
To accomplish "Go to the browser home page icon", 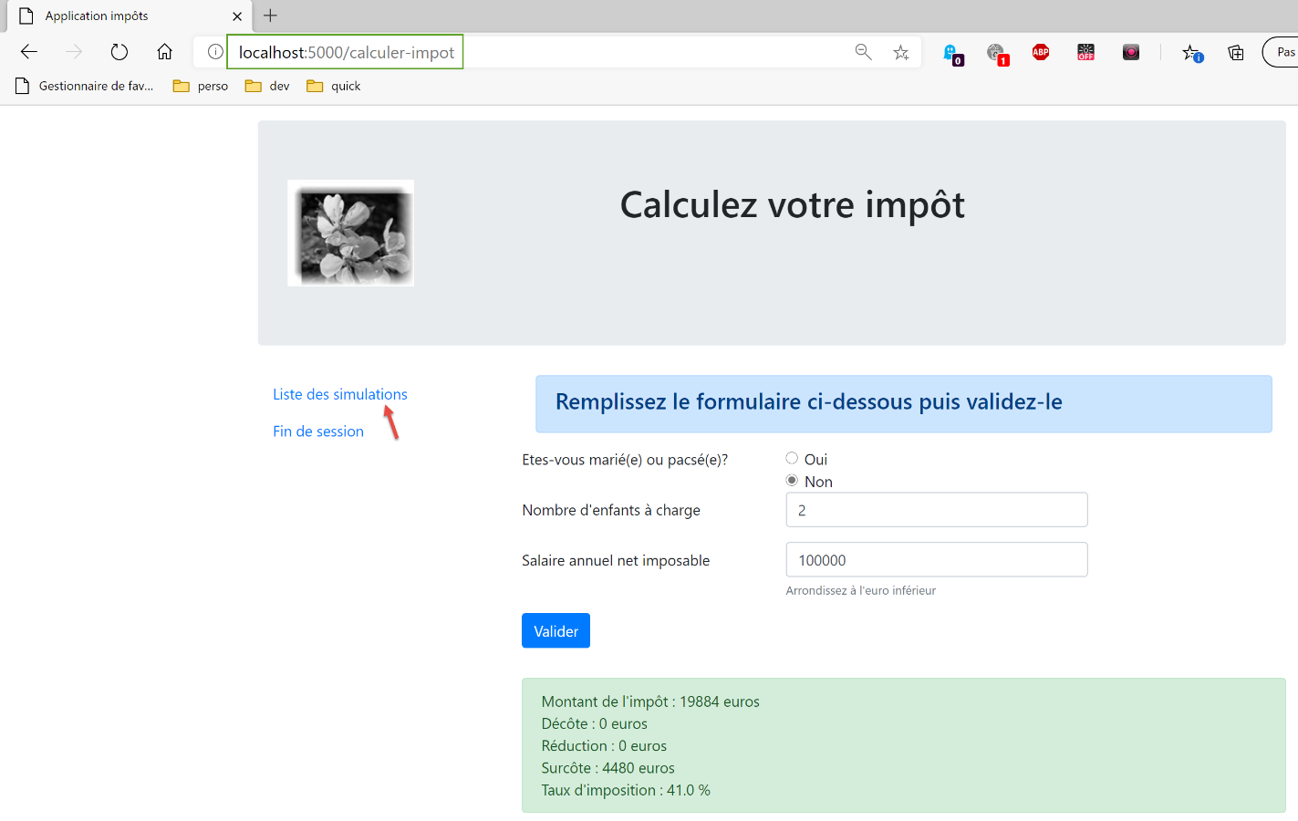I will (164, 52).
